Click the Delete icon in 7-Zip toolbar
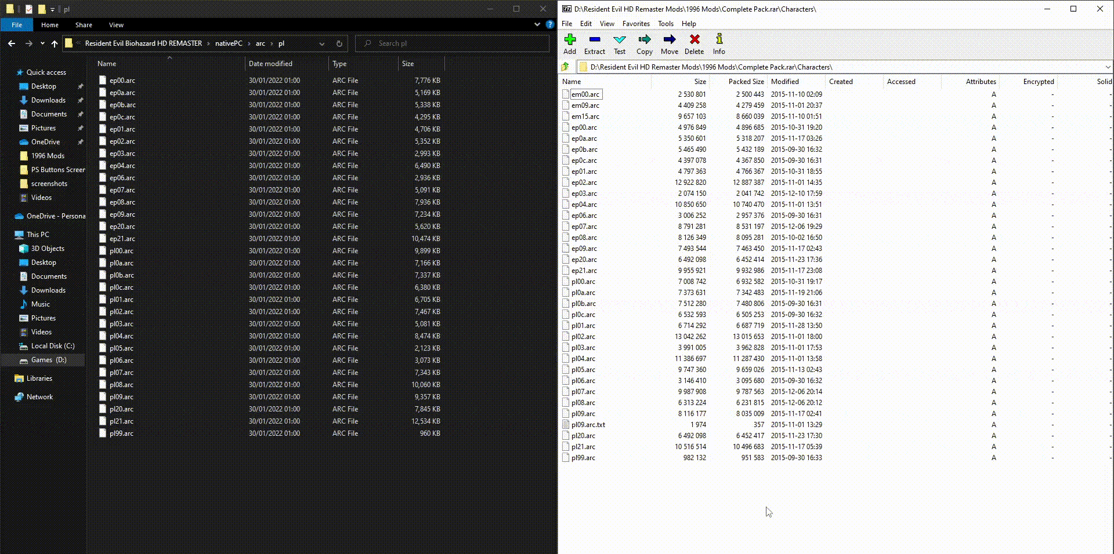1114x554 pixels. [694, 44]
